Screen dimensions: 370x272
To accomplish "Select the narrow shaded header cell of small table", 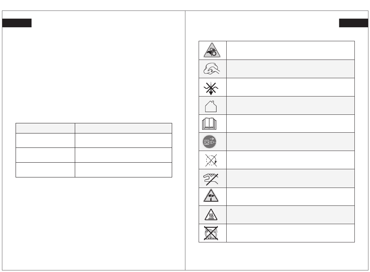I will 45,128.
